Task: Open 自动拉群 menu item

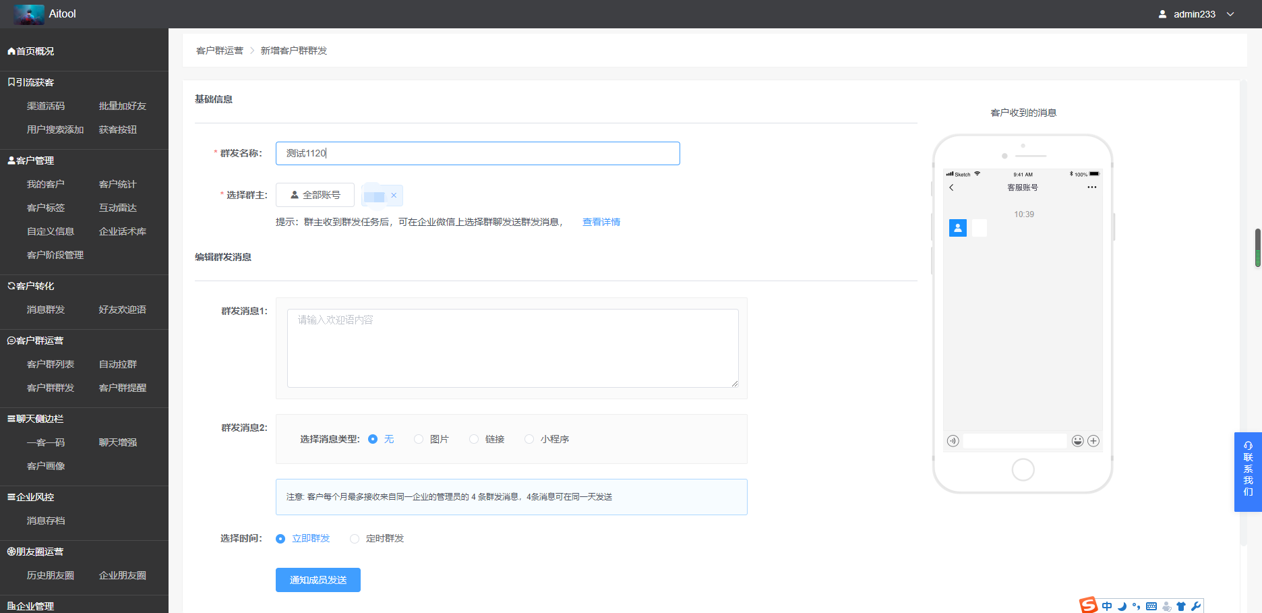Action: [x=118, y=364]
